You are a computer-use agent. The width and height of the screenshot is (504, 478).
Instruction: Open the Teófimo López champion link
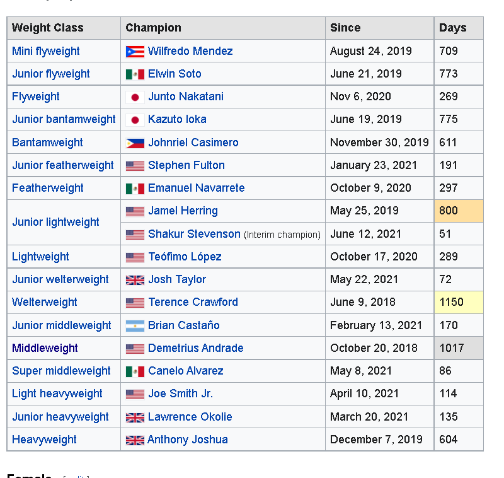[x=185, y=257]
